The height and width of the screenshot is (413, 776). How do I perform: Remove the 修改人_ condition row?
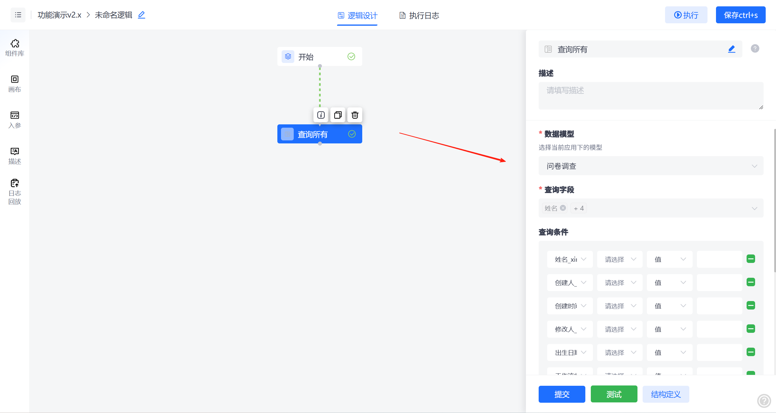751,329
